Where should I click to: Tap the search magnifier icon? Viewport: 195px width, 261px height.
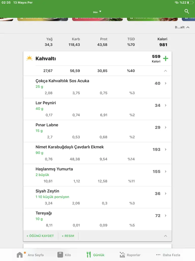click(x=187, y=11)
